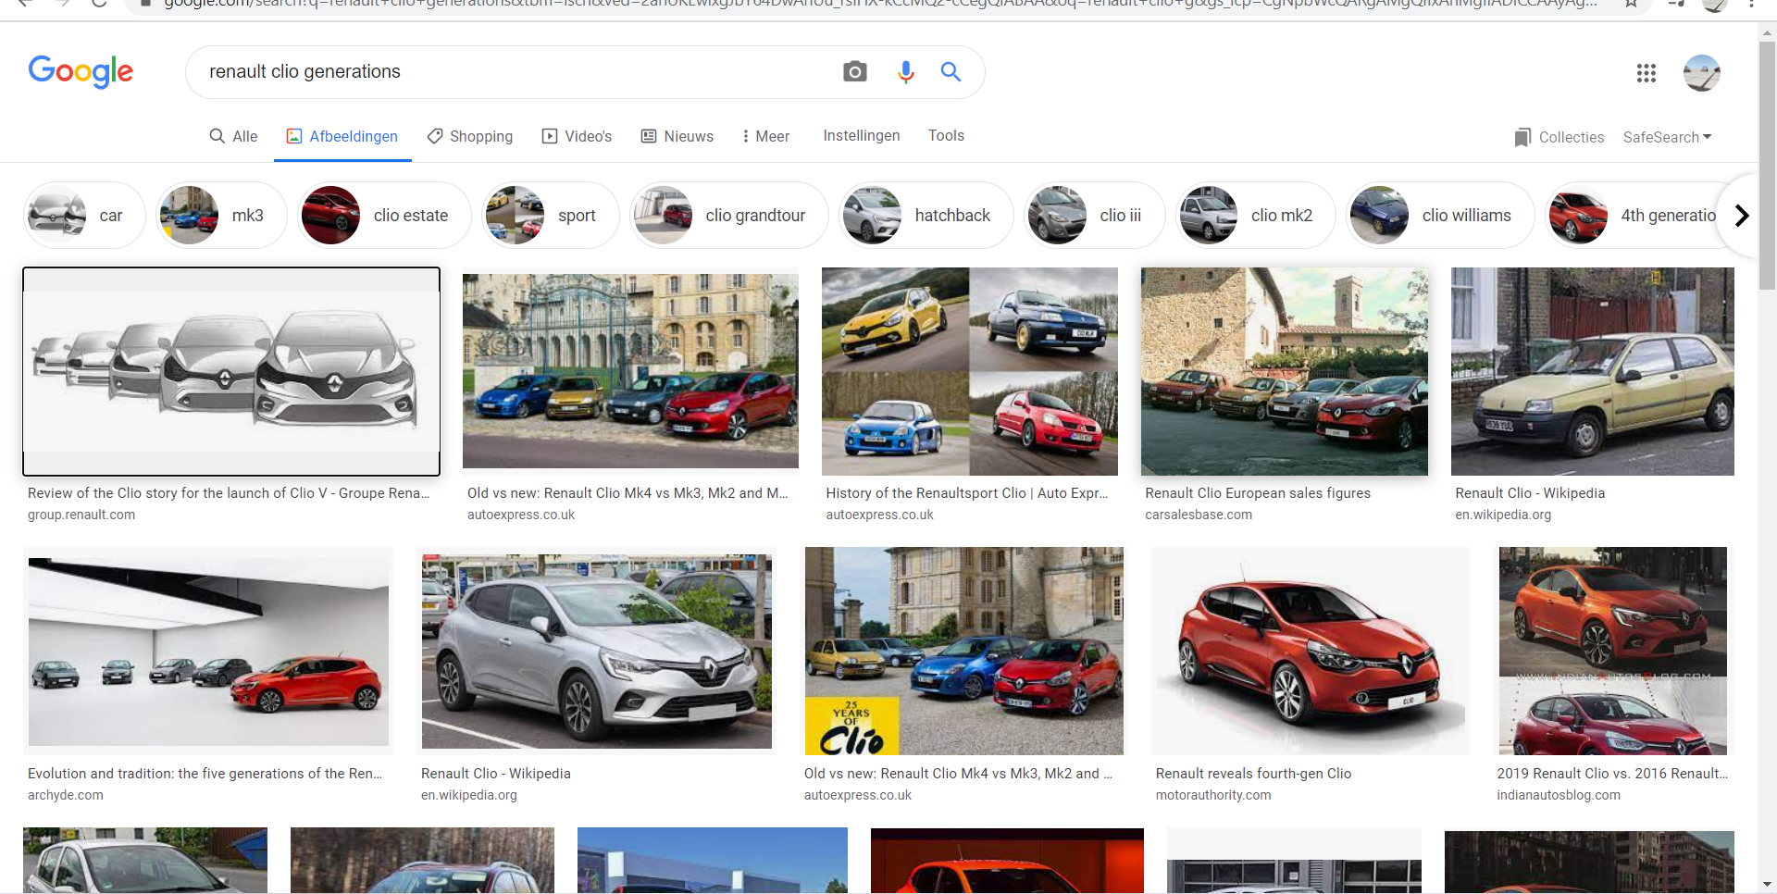
Task: Click scrollbar down arrow
Action: point(1767,884)
